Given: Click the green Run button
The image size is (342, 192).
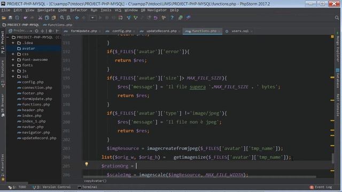Looking at the screenshot, I should pyautogui.click(x=100, y=18).
